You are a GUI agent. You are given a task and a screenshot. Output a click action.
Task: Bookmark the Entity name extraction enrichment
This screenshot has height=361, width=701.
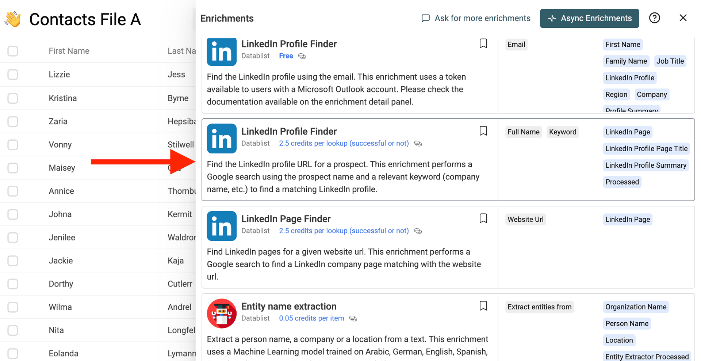[483, 306]
